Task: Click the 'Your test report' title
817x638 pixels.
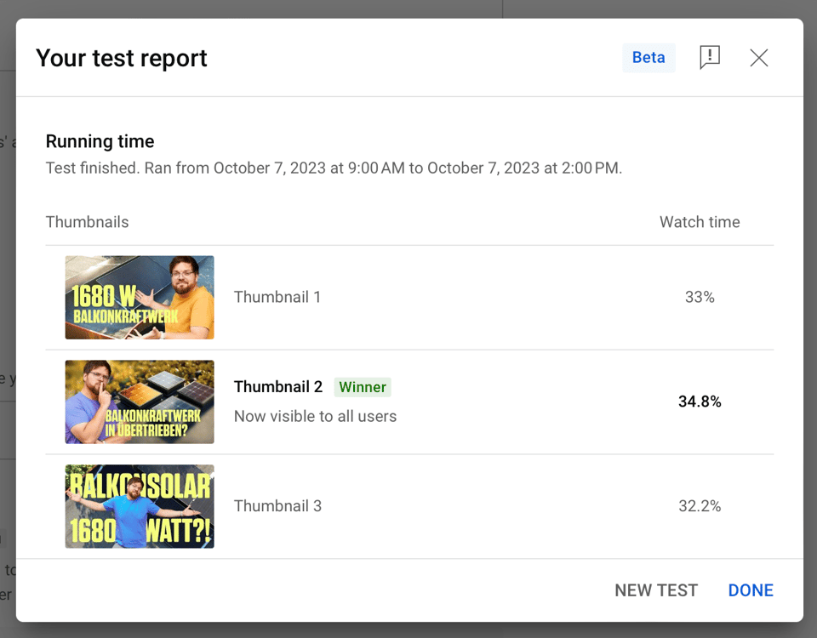Action: click(122, 59)
